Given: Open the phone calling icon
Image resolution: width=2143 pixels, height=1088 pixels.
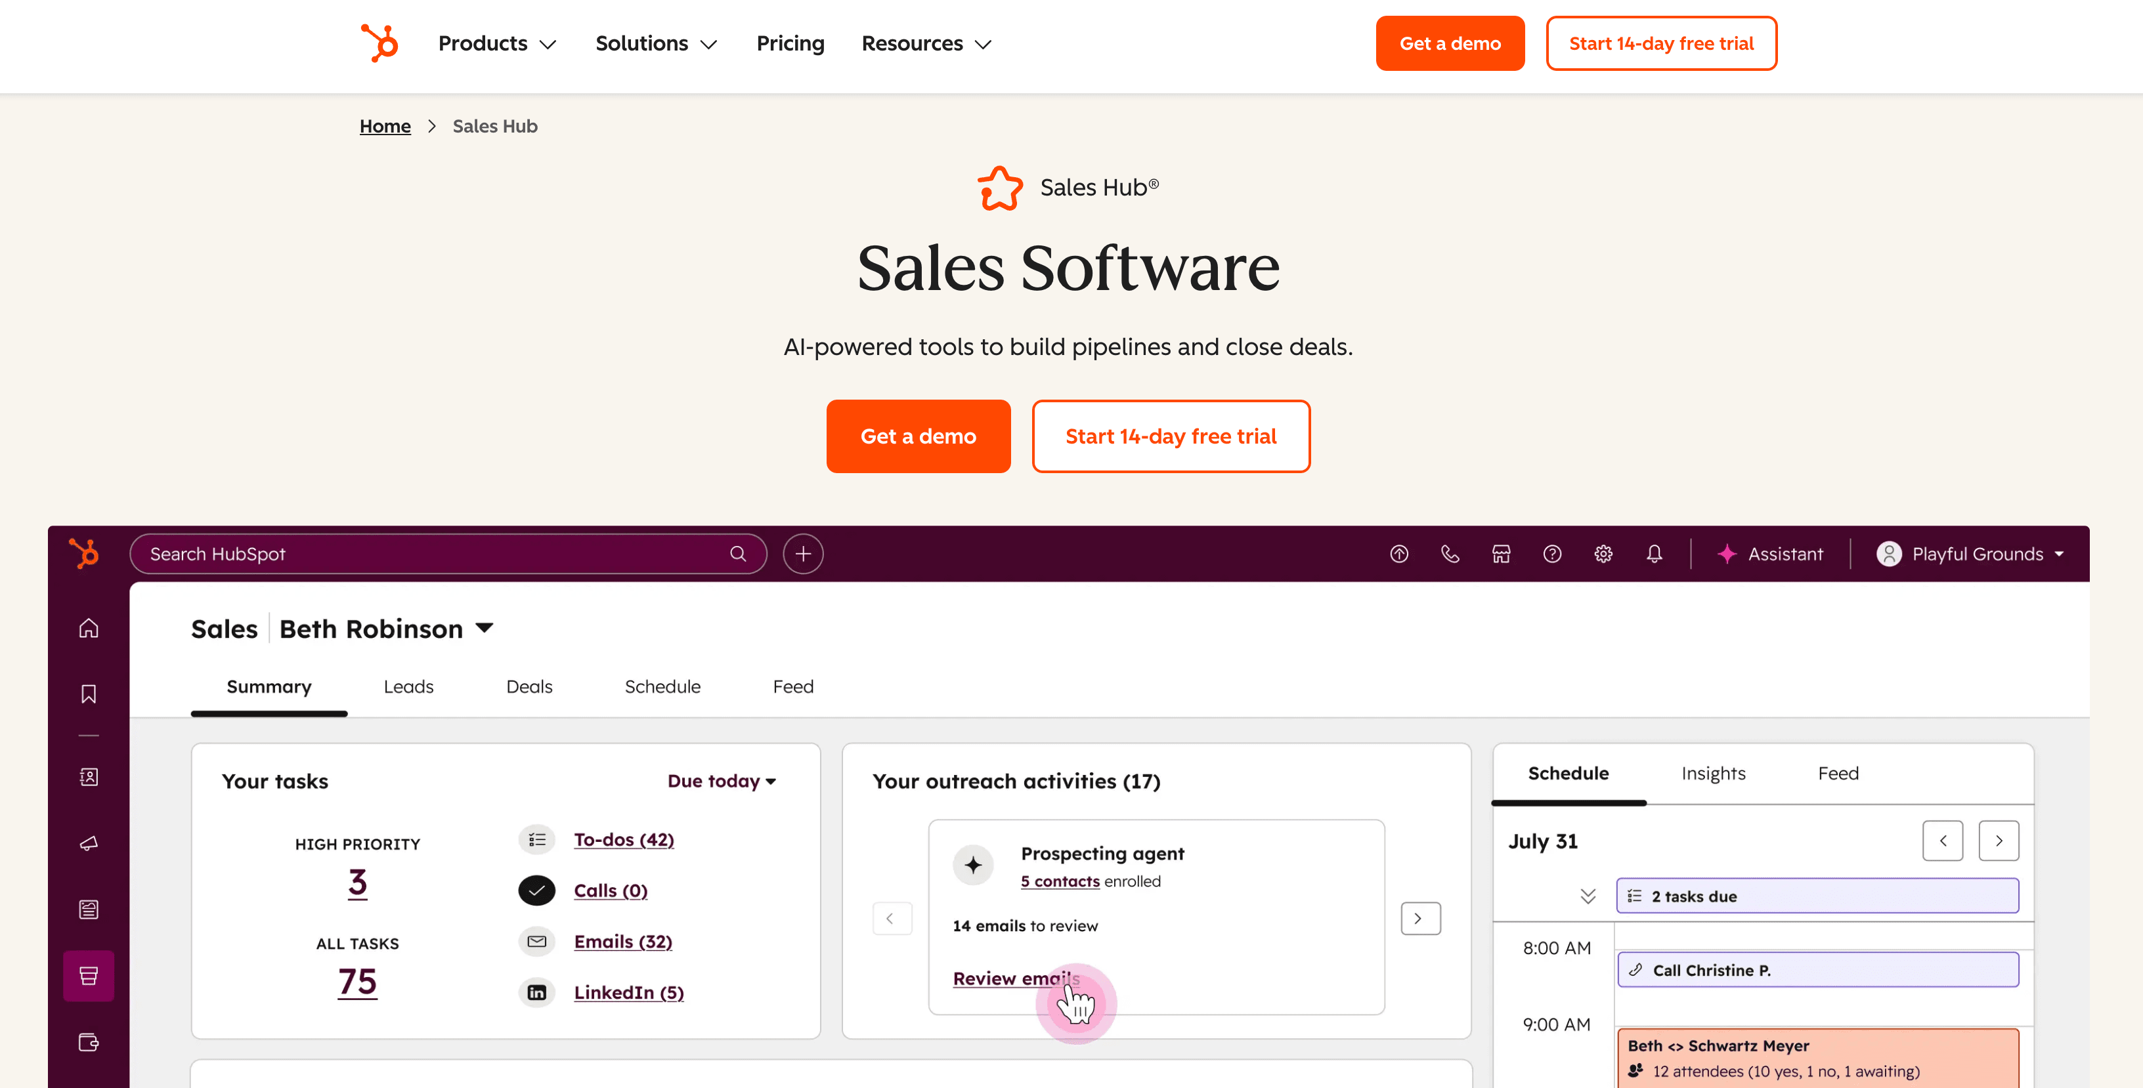Looking at the screenshot, I should coord(1450,554).
